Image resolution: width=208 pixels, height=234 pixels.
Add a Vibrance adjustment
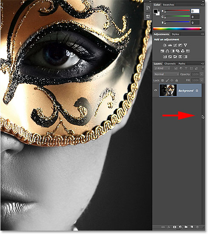point(185,45)
